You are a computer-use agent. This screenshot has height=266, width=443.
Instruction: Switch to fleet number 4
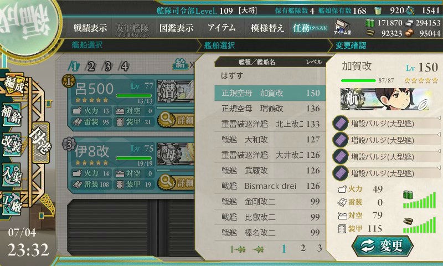[x=124, y=66]
